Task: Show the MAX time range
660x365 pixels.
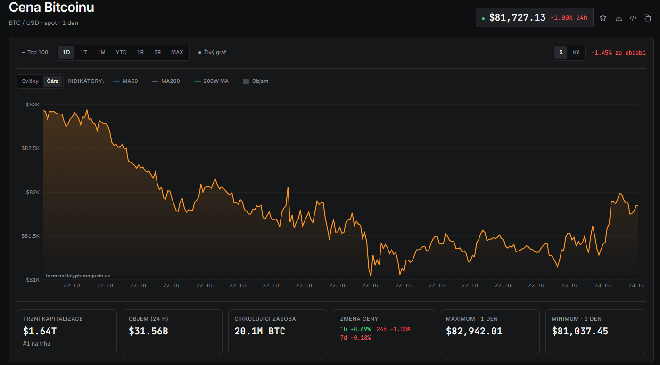Action: click(x=177, y=52)
